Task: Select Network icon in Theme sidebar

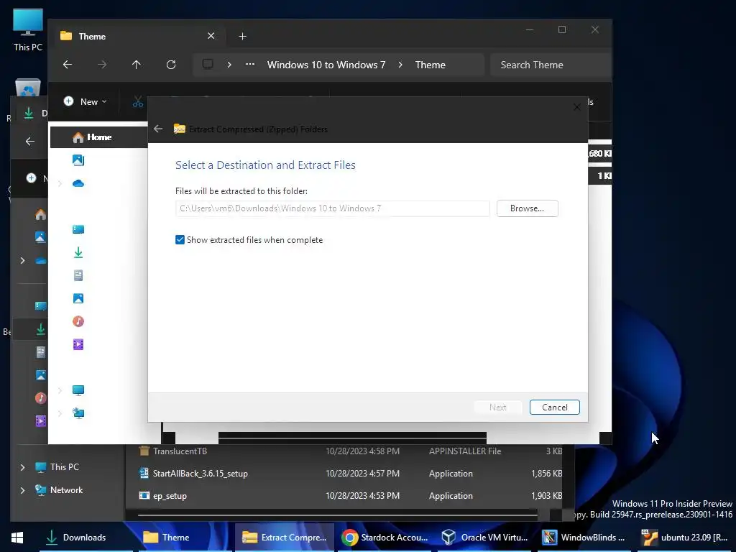Action: (78, 413)
